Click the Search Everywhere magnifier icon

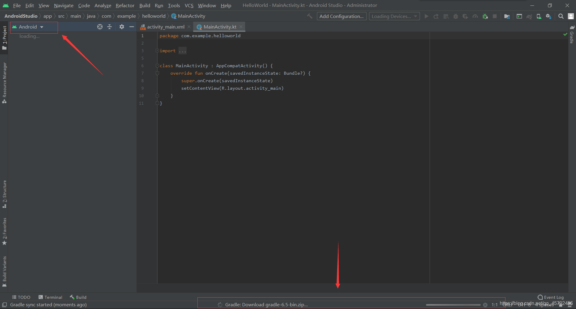[x=561, y=16]
